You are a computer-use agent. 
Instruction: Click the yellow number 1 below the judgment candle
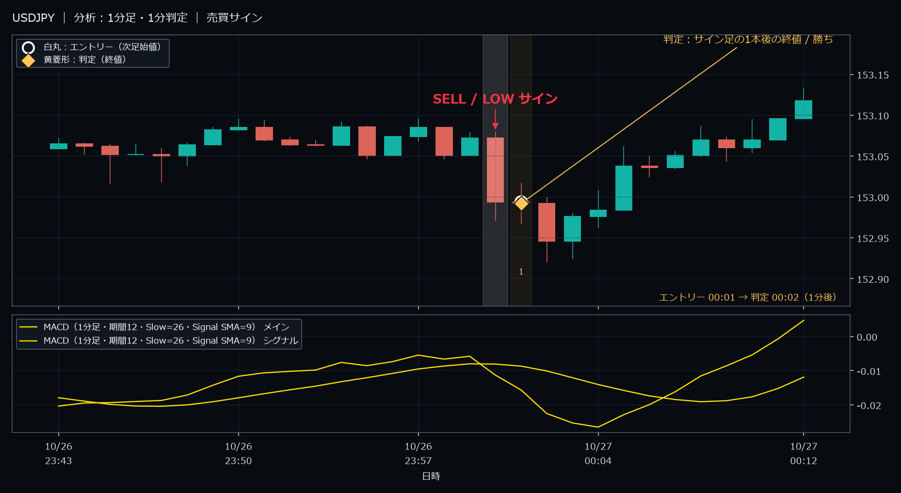pyautogui.click(x=521, y=272)
